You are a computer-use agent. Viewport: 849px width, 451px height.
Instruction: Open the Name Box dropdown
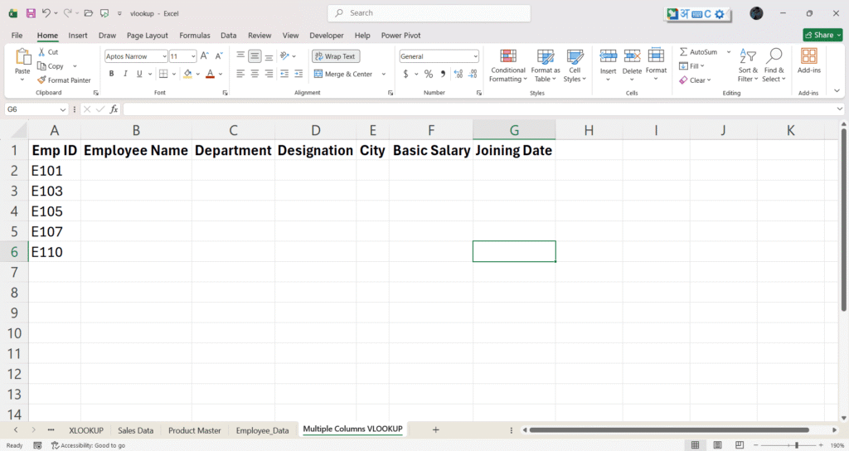(x=63, y=109)
